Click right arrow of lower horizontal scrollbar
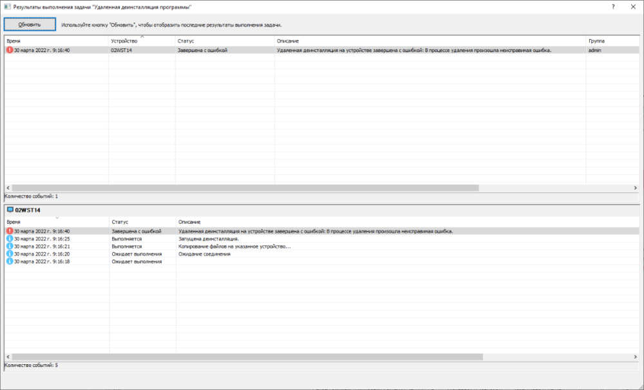This screenshot has height=390, width=644. click(636, 357)
